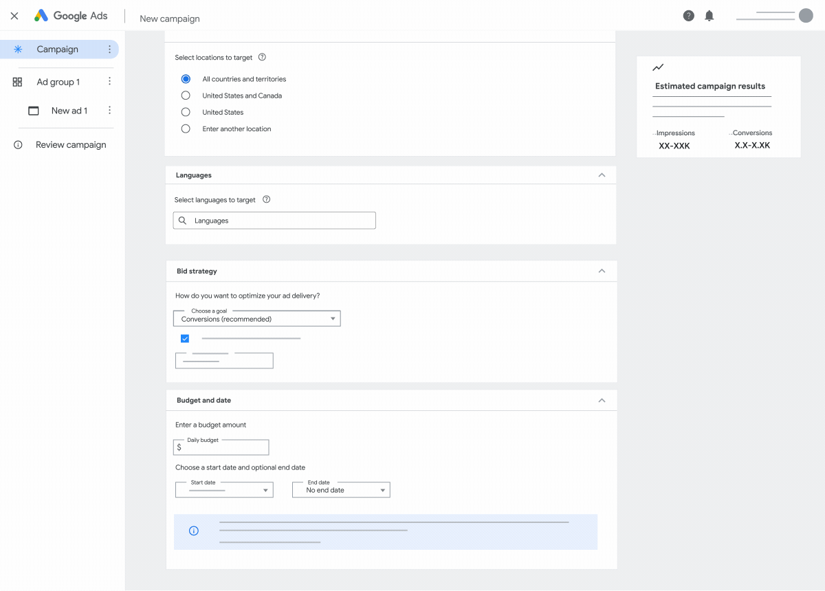Open the Help icon in the top bar
This screenshot has height=591, width=825.
click(688, 15)
